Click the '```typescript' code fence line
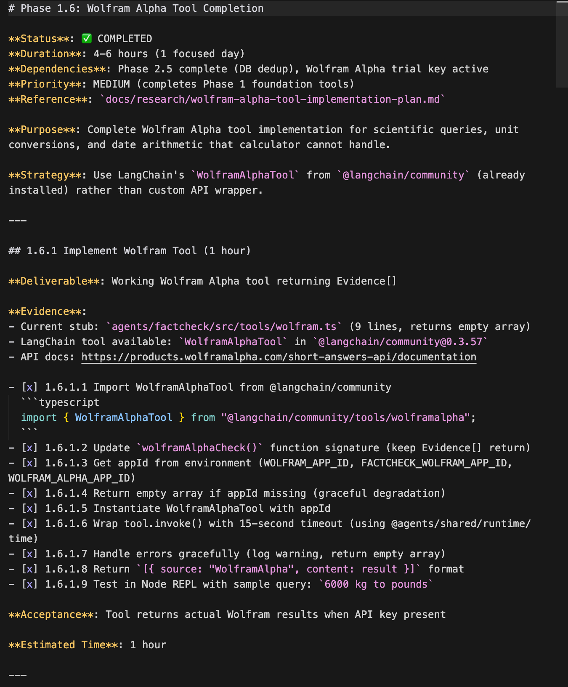Viewport: 568px width, 687px height. [60, 402]
